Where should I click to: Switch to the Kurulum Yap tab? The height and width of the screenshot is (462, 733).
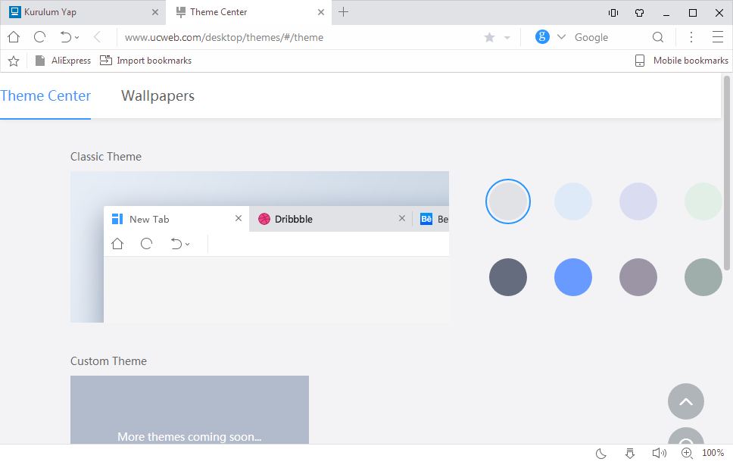(x=83, y=12)
